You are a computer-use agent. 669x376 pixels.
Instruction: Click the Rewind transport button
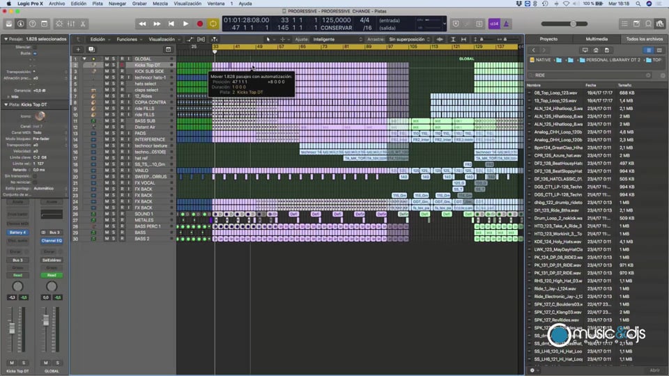point(142,24)
